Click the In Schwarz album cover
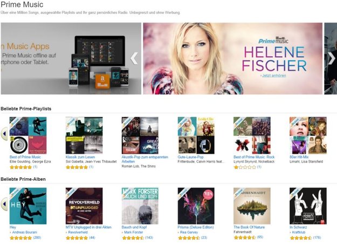337x244 pixels. click(308, 206)
